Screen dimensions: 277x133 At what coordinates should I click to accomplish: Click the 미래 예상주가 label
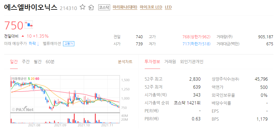coord(16,44)
